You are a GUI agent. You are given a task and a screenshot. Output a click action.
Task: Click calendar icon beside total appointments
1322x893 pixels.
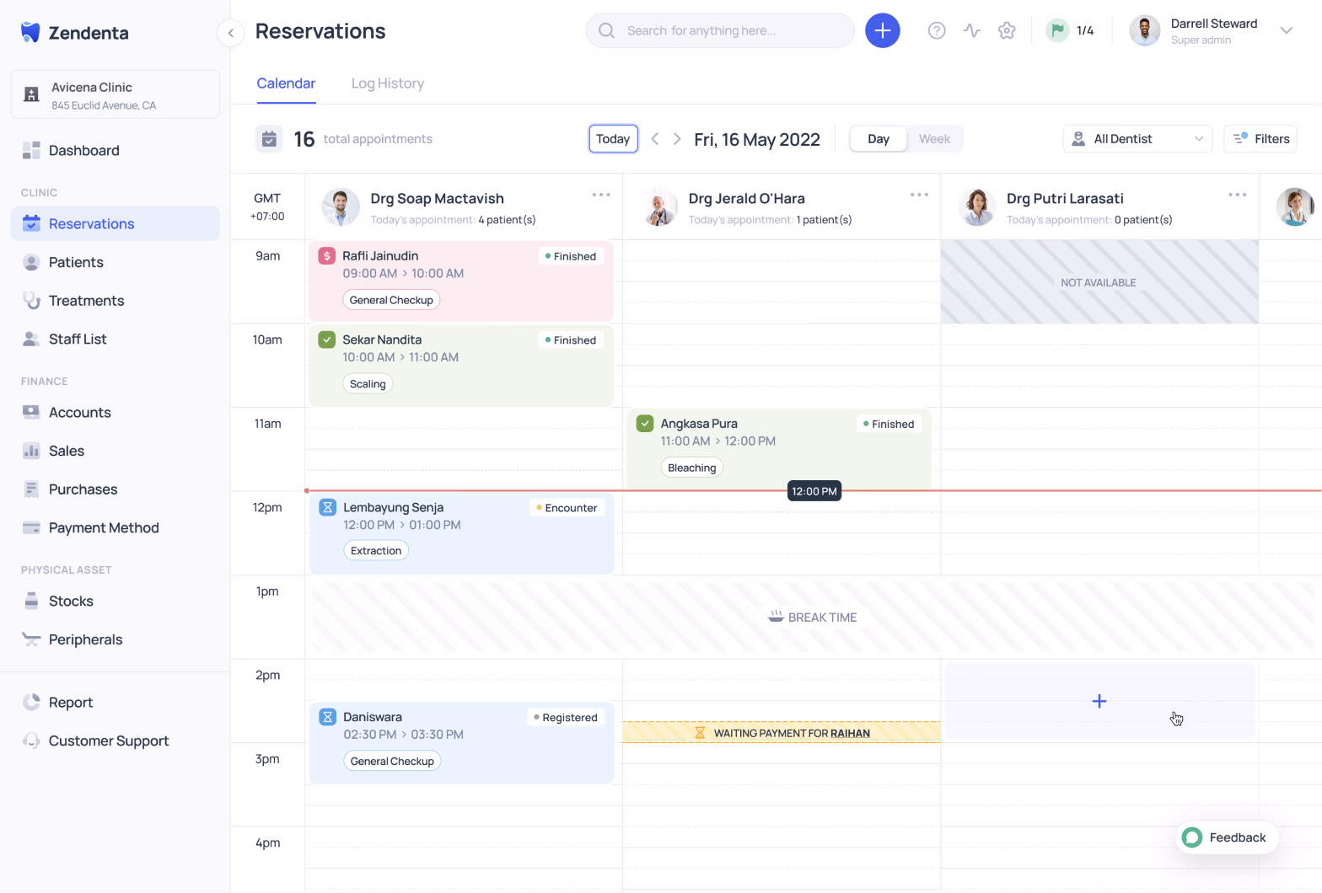[x=269, y=139]
